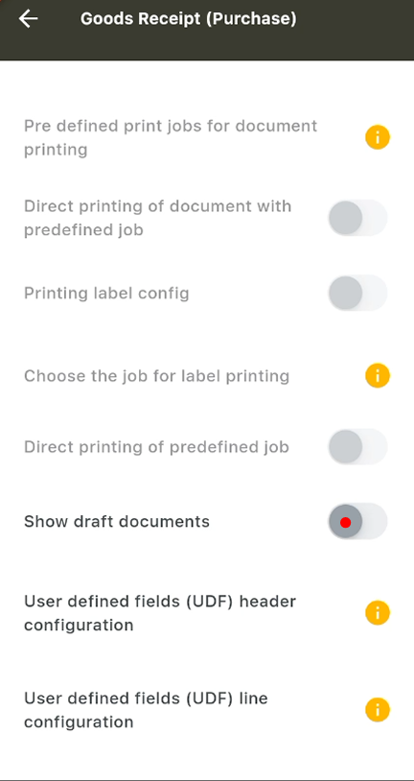Open info for UDF line configuration
This screenshot has width=414, height=781.
pos(378,710)
